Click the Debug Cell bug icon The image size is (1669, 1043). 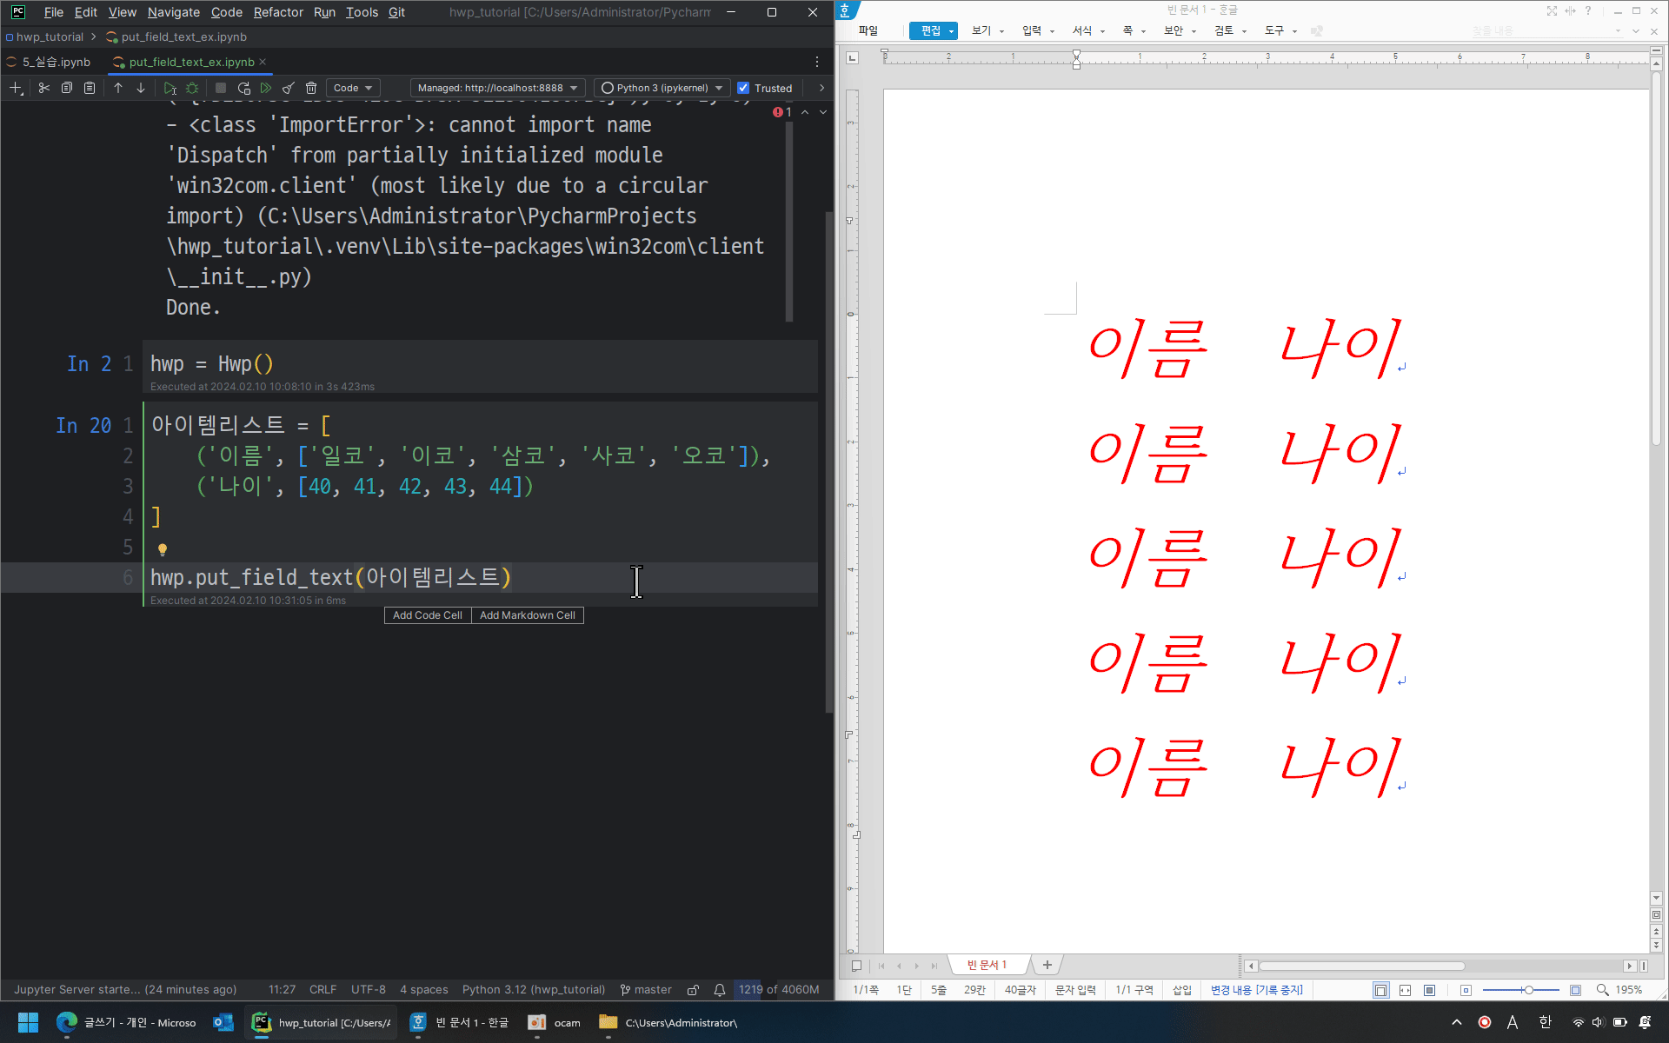[192, 88]
